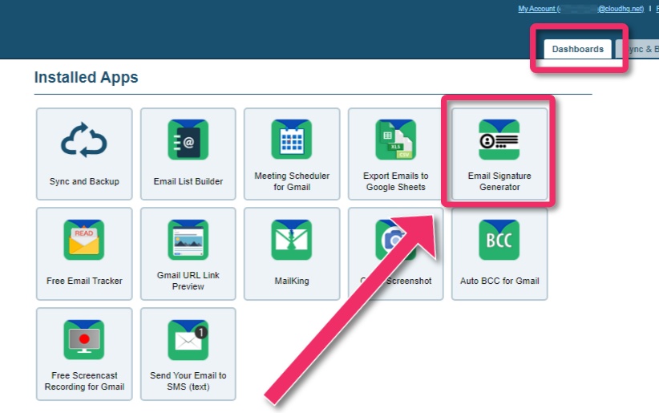659x413 pixels.
Task: Open the Auto BCC for Gmail icon
Action: (x=499, y=240)
